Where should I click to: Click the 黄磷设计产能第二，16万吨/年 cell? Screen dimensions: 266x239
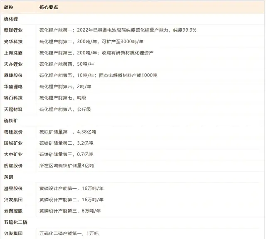coord(71,200)
